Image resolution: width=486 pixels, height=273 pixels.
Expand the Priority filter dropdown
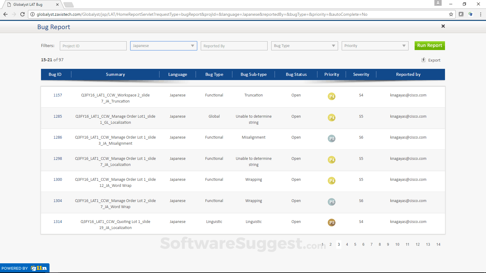point(375,46)
